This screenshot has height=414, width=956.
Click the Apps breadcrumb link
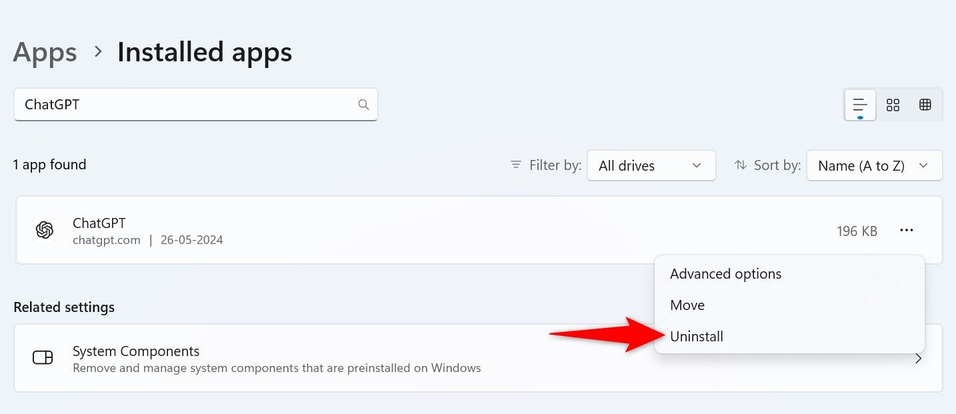tap(44, 52)
